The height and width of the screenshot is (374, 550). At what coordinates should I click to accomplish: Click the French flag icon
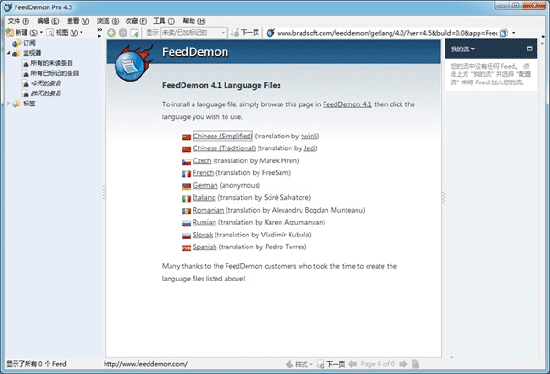tap(186, 174)
